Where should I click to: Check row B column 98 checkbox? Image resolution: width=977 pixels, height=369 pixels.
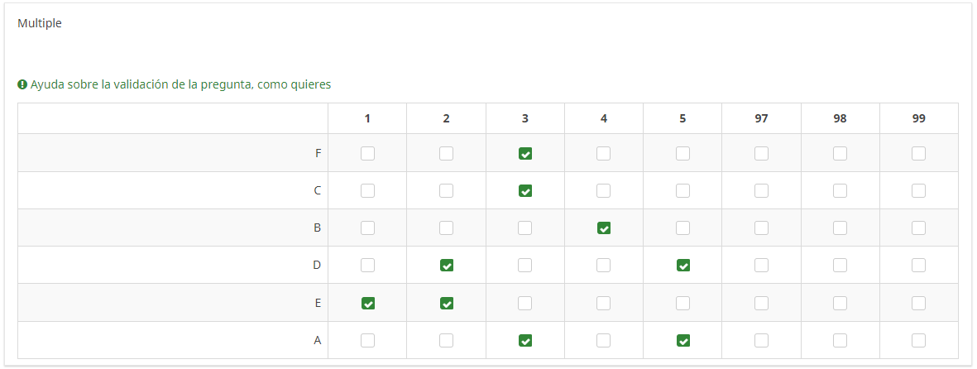point(840,228)
